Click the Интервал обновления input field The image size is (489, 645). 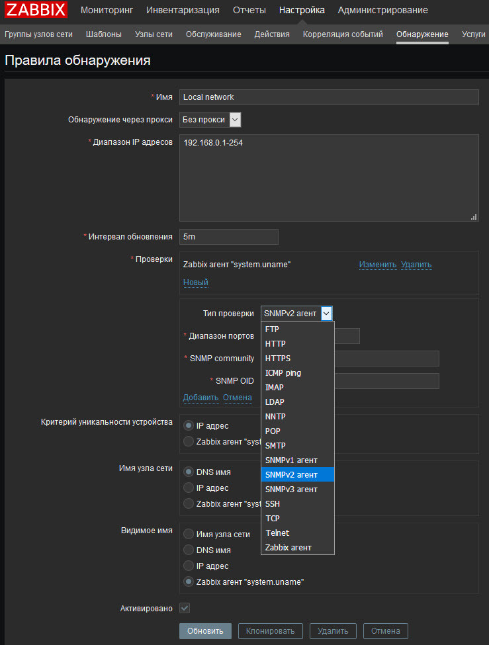(228, 237)
